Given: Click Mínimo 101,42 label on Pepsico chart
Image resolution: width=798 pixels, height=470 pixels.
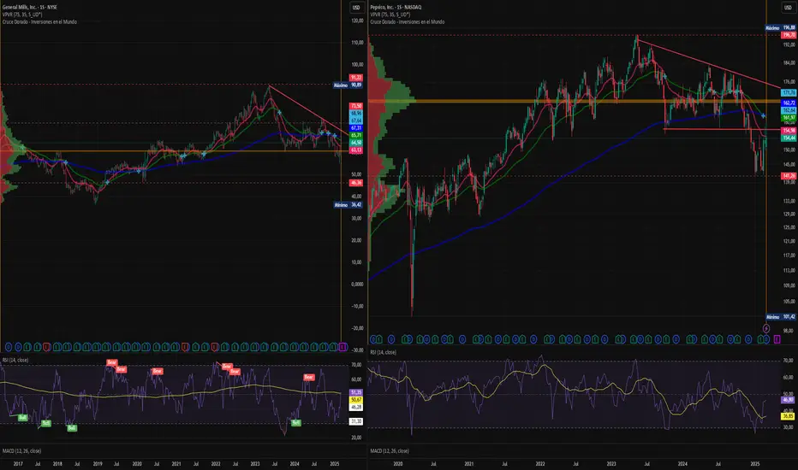Looking at the screenshot, I should tap(781, 316).
